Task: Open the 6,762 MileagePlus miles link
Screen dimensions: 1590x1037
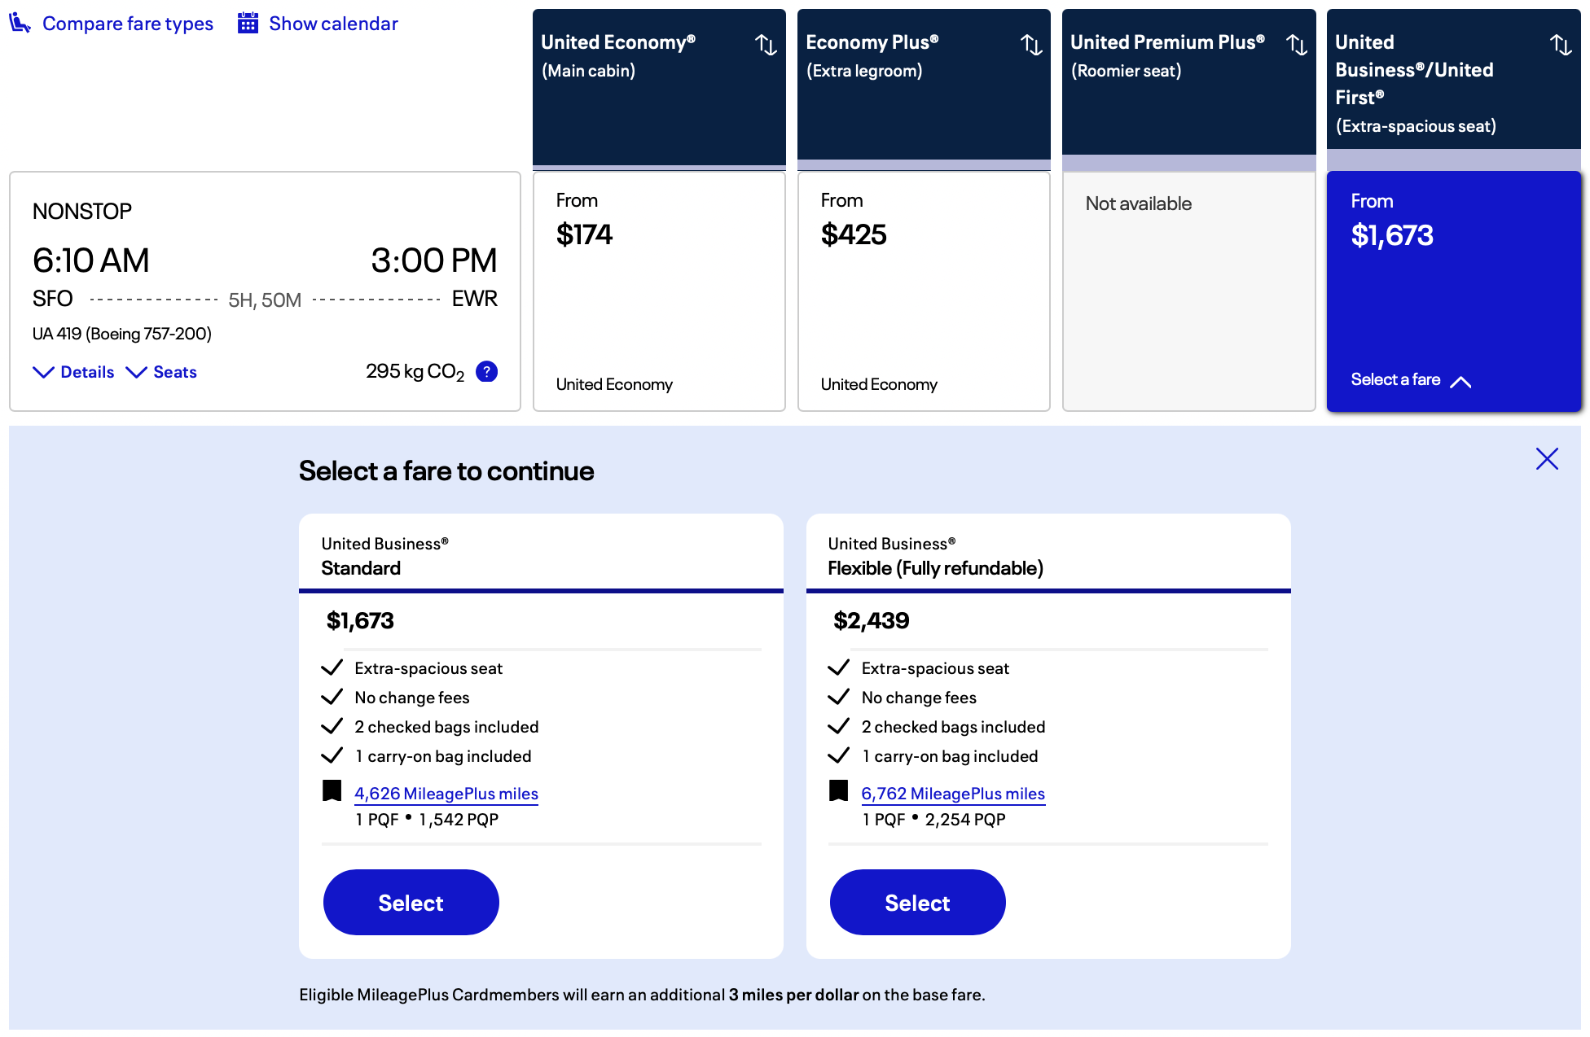Action: point(953,794)
